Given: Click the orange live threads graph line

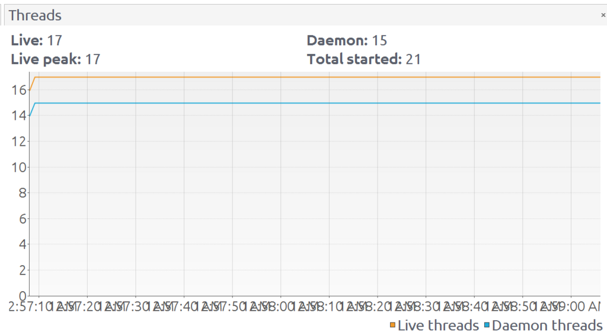Looking at the screenshot, I should [x=318, y=77].
